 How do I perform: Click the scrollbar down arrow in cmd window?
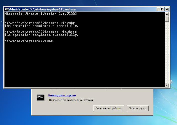(x=167, y=85)
